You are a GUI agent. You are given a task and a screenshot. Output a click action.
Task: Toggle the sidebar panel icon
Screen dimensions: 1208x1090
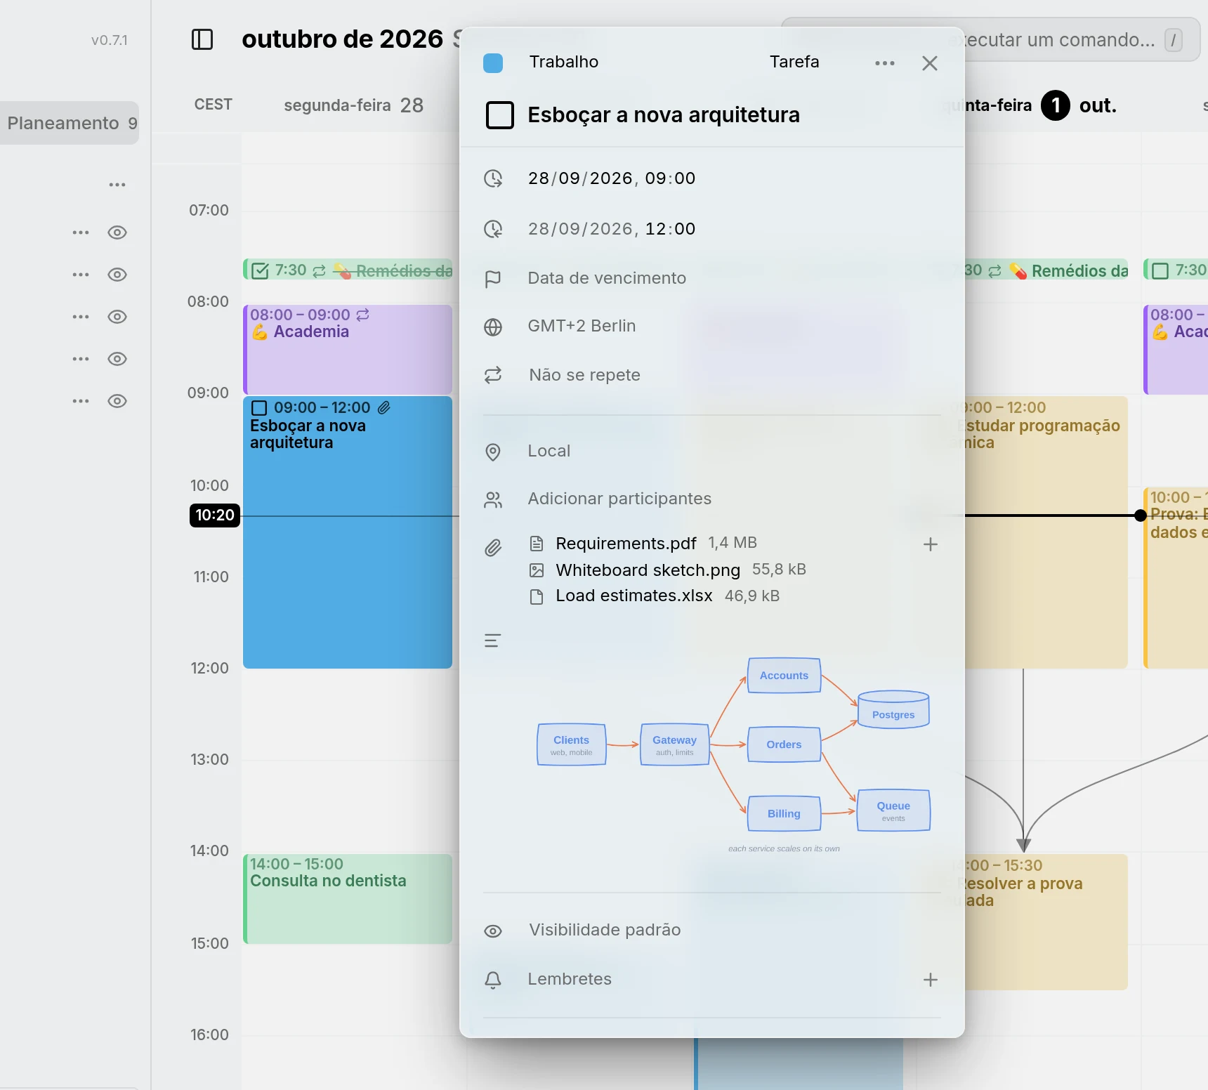click(202, 39)
